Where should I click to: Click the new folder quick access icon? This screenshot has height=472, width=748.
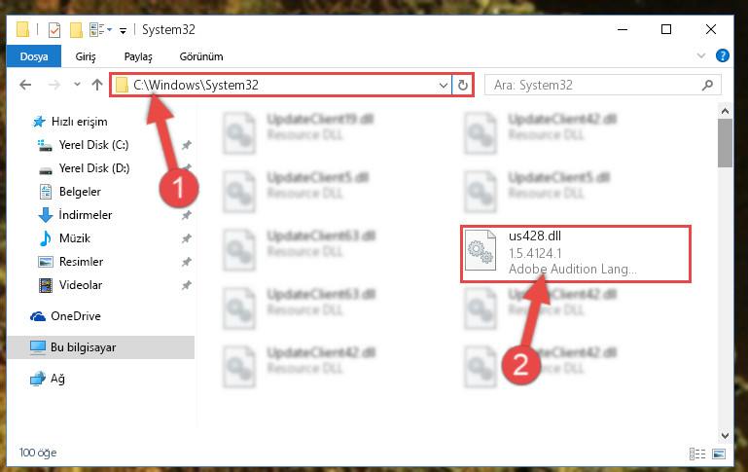click(x=76, y=30)
